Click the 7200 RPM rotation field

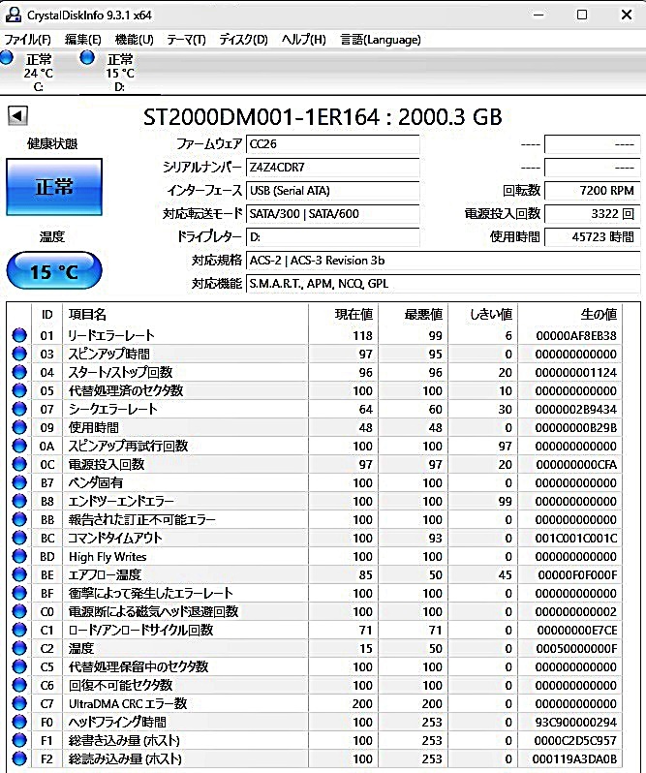tap(593, 190)
